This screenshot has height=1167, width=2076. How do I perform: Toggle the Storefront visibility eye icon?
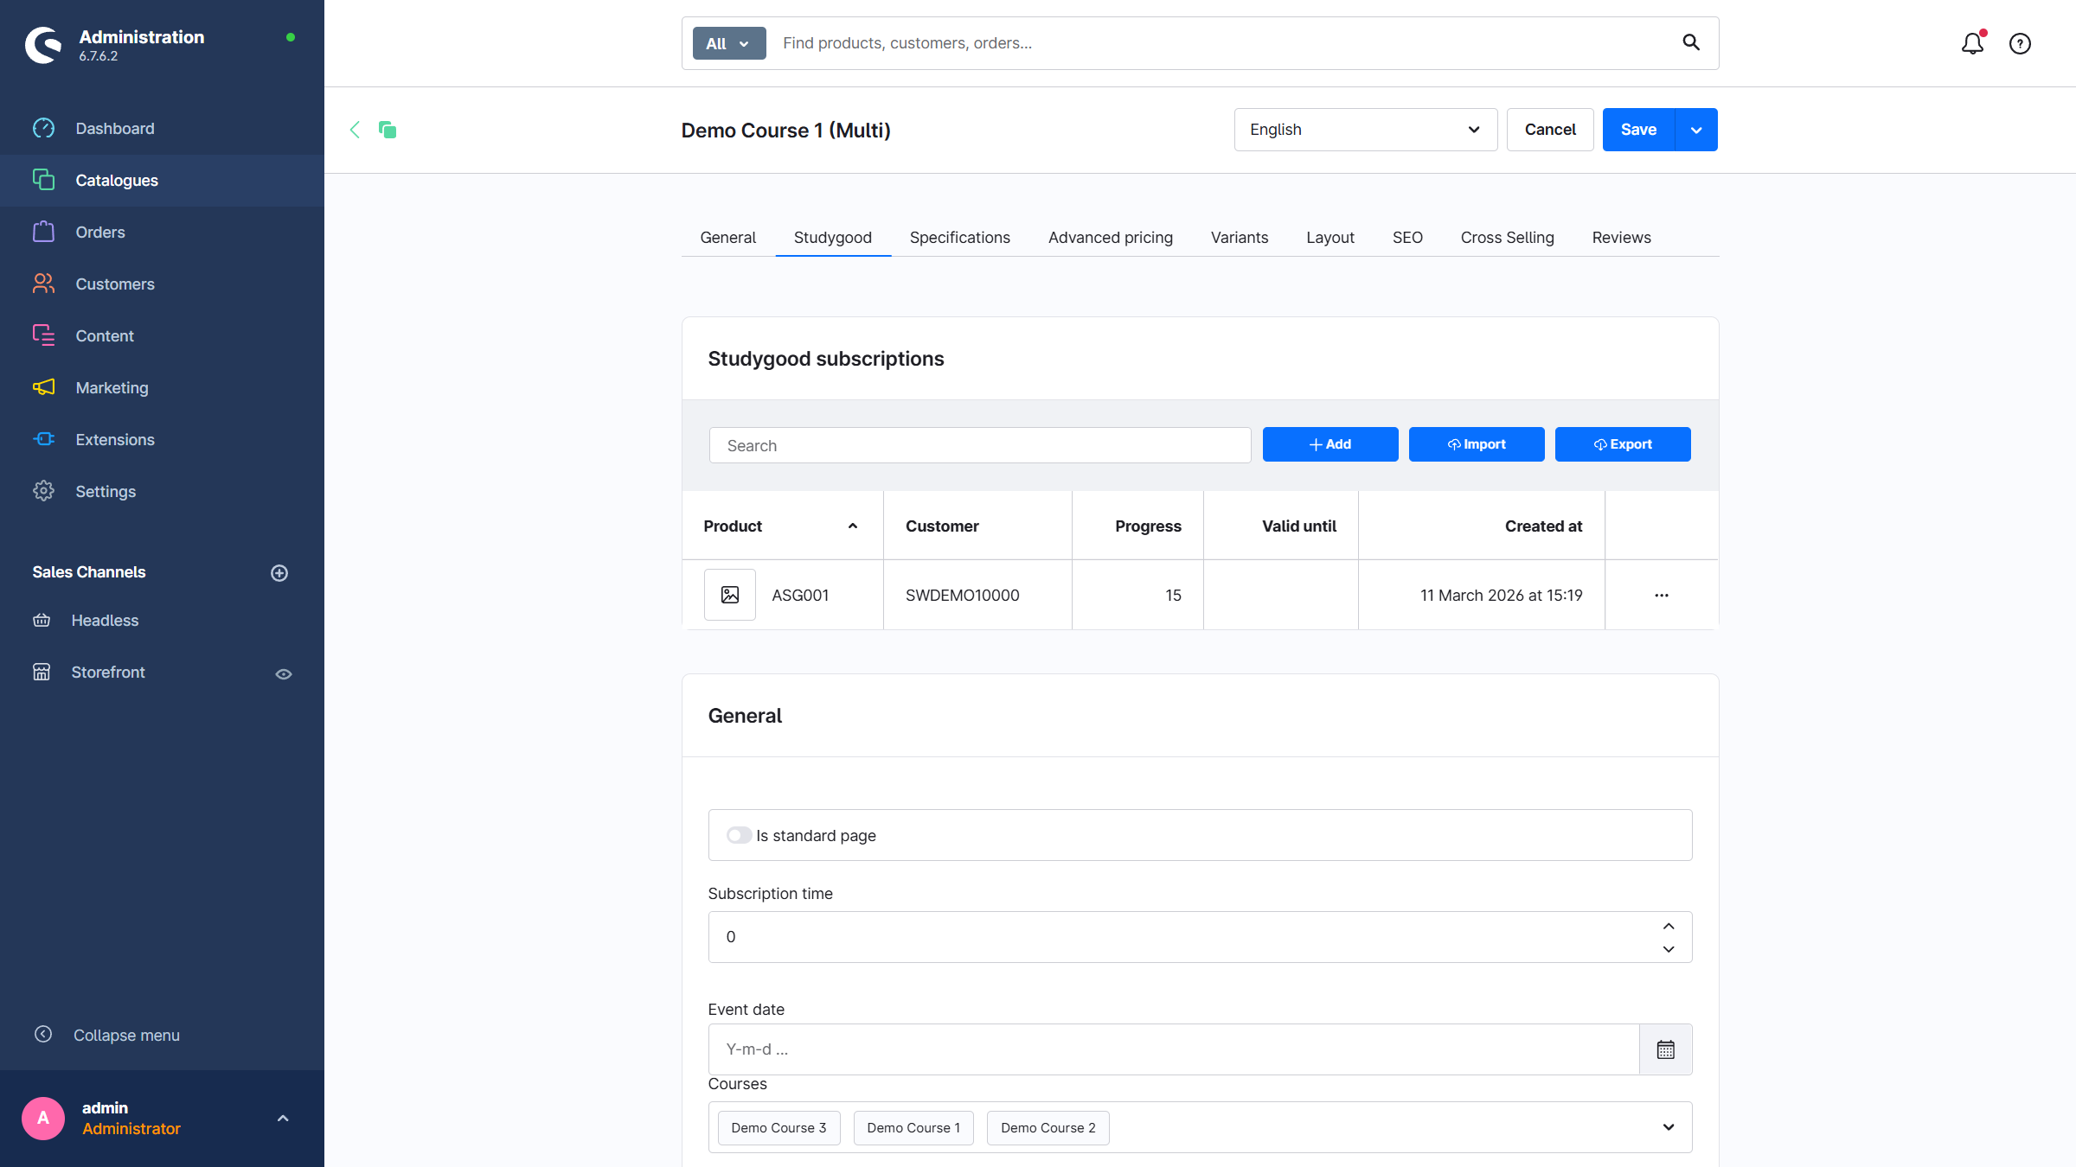click(284, 673)
